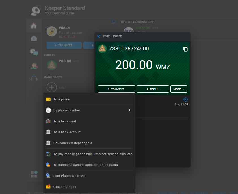238x194 pixels.
Task: Click the bank building icon beside 'To a bank account'
Action: click(x=48, y=132)
